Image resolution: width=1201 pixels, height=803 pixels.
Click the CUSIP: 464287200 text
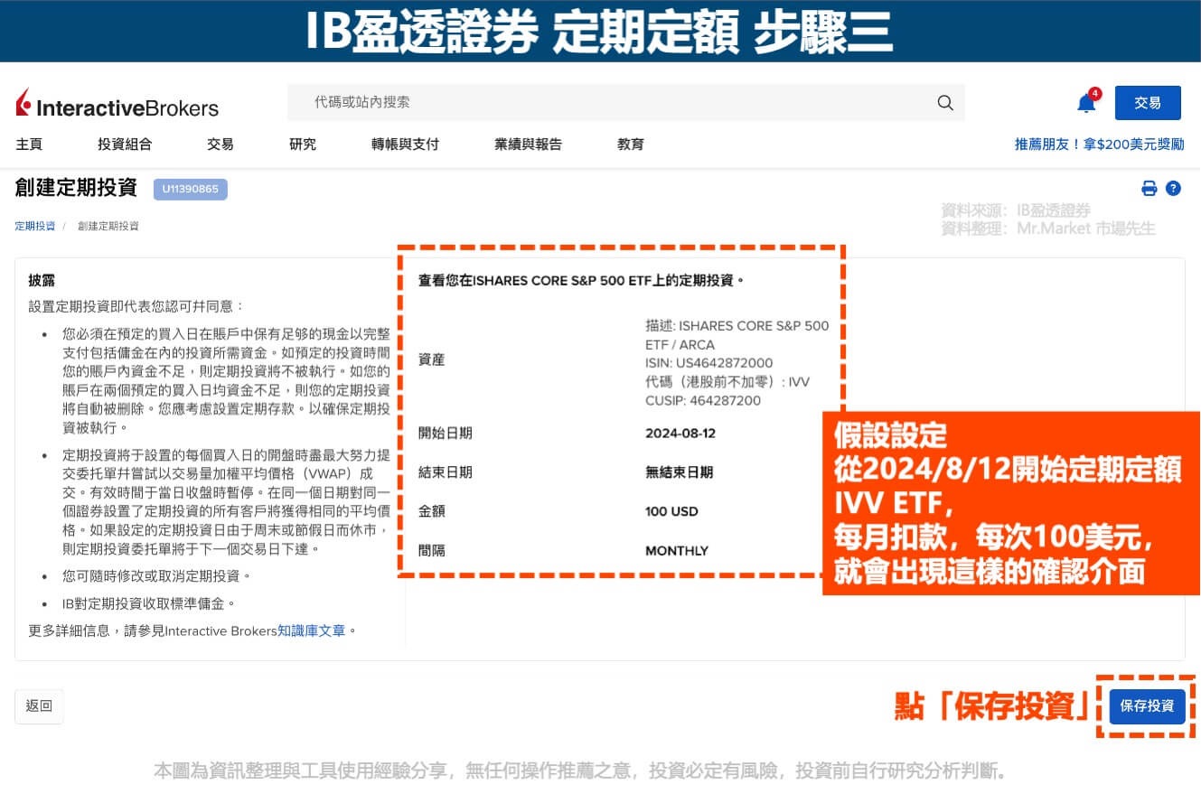(703, 401)
